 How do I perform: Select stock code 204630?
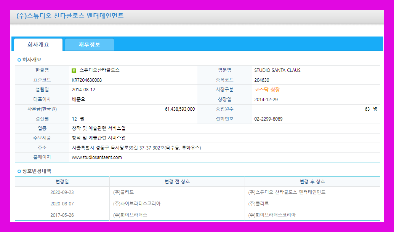click(261, 80)
